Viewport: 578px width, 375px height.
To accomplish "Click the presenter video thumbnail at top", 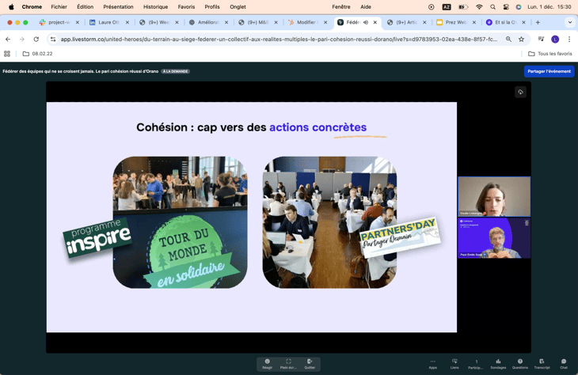I will [493, 196].
